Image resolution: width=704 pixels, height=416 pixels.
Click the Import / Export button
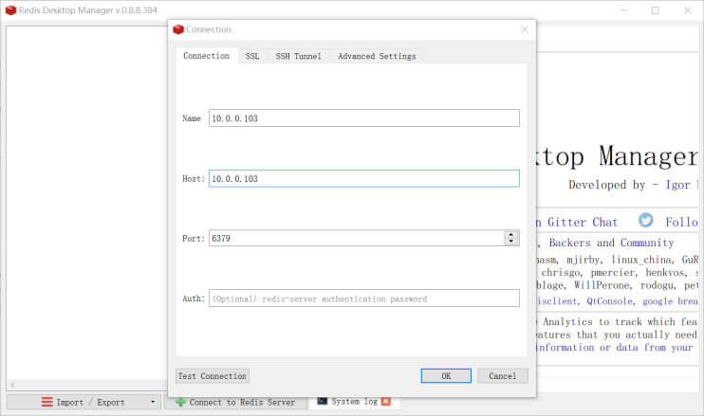coord(83,402)
